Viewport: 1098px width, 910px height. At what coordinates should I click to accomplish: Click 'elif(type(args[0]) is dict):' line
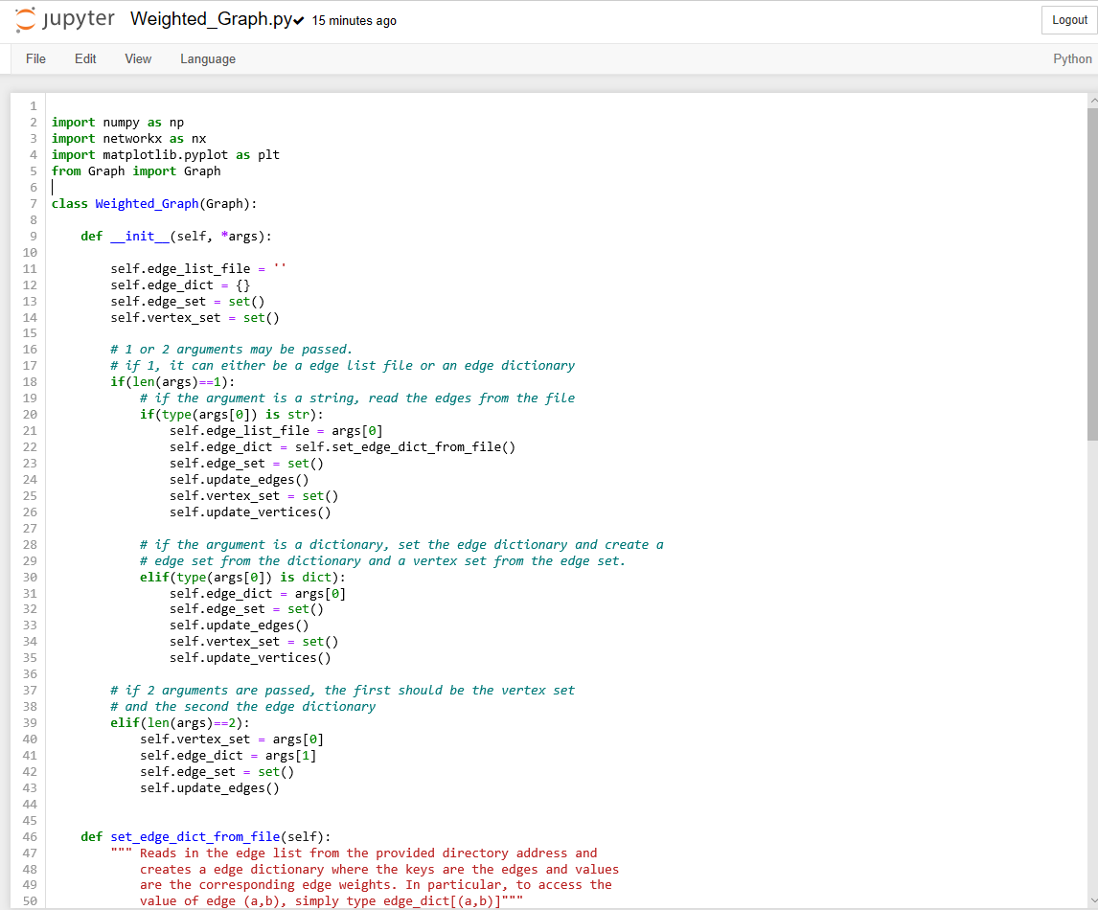[242, 578]
